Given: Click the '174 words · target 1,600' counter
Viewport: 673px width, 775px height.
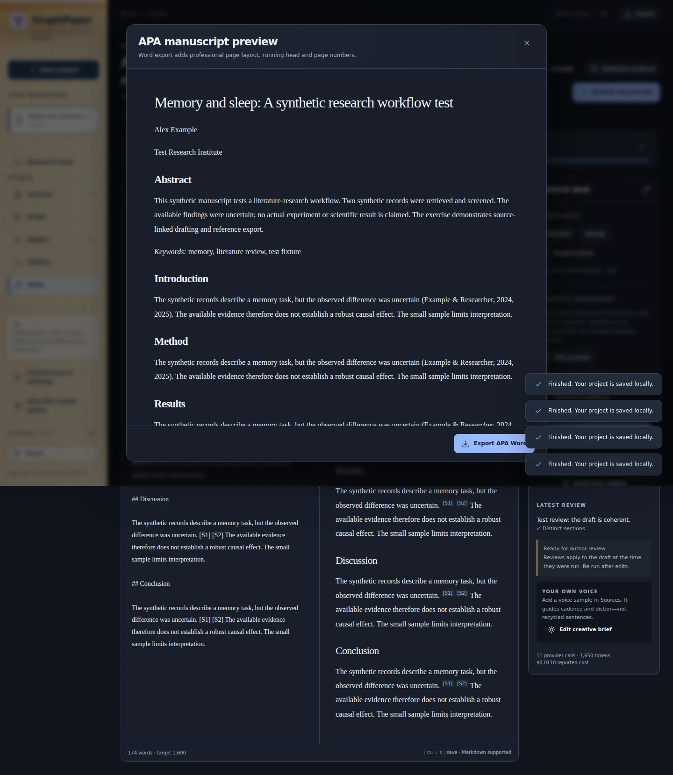Looking at the screenshot, I should coord(157,753).
